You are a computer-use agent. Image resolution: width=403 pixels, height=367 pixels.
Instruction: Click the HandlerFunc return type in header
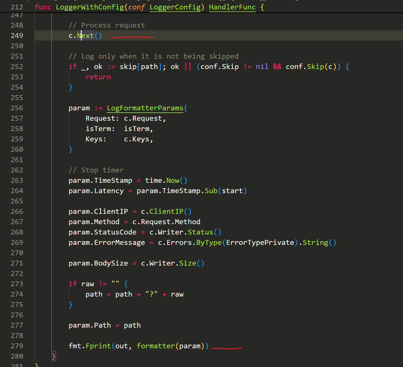click(x=232, y=7)
